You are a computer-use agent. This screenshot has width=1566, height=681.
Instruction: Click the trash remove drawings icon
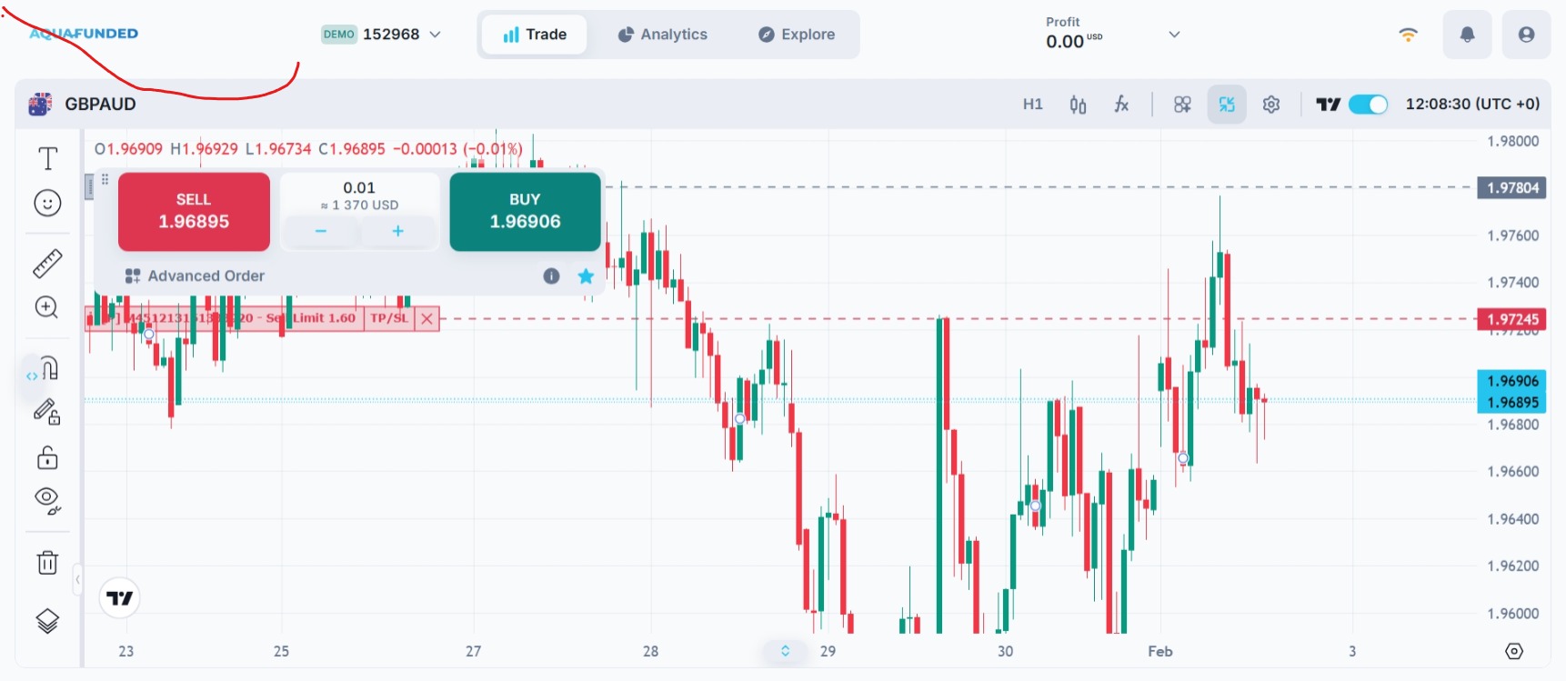[x=47, y=563]
